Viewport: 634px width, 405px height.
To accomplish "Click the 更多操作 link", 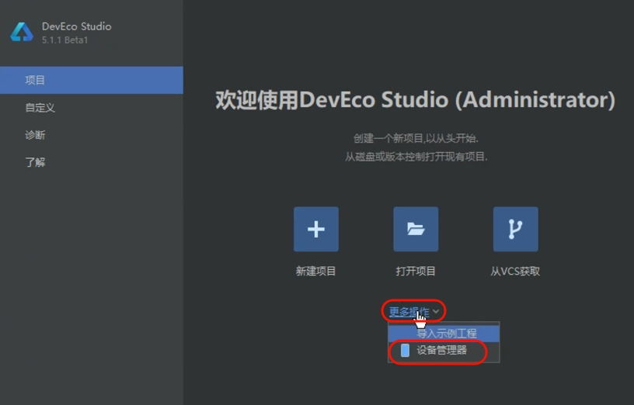I will [409, 311].
